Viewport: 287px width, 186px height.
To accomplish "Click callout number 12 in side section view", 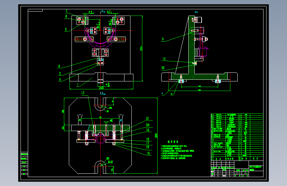I will pyautogui.click(x=163, y=68).
